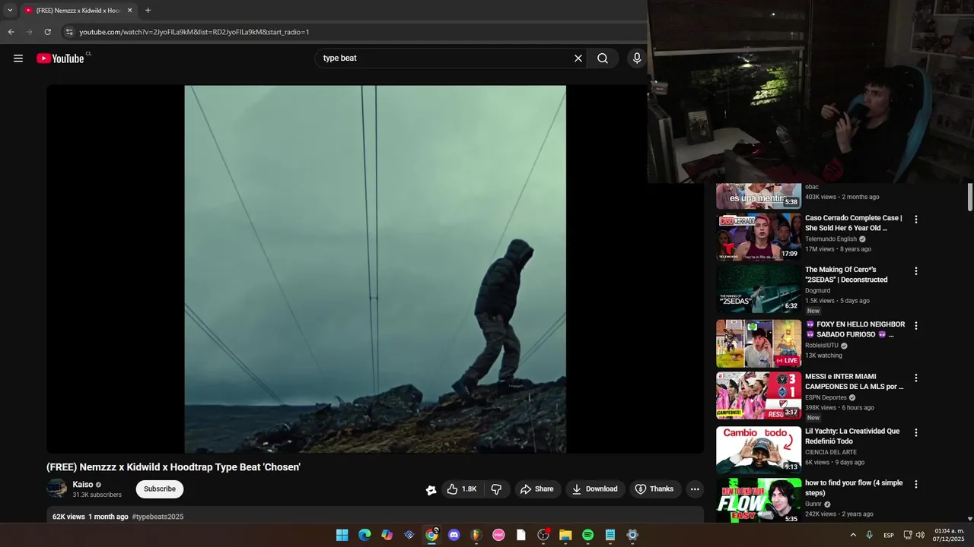974x547 pixels.
Task: Open the ESP language input selector
Action: (x=889, y=535)
